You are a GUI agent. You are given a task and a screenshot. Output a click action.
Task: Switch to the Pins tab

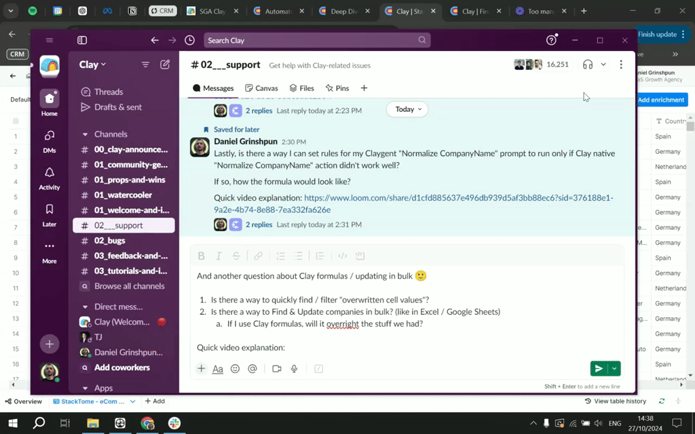pos(337,88)
